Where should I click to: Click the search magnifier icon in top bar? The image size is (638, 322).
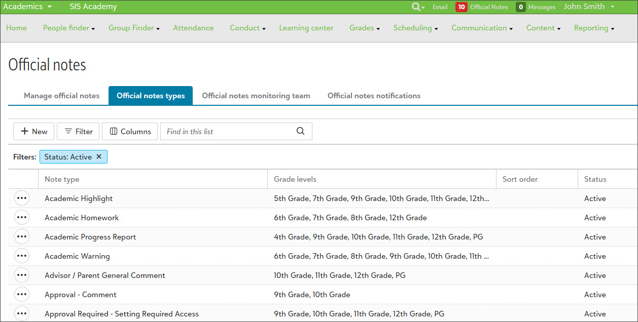pos(416,7)
